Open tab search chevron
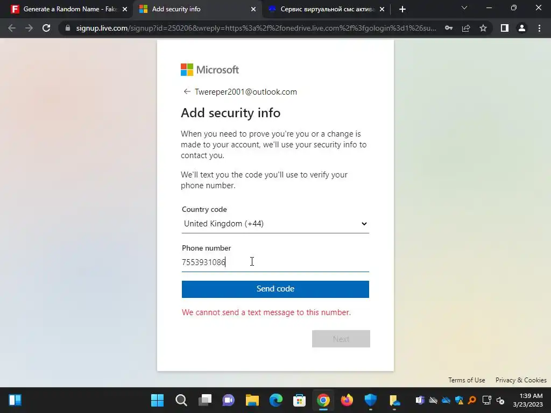 pos(464,8)
